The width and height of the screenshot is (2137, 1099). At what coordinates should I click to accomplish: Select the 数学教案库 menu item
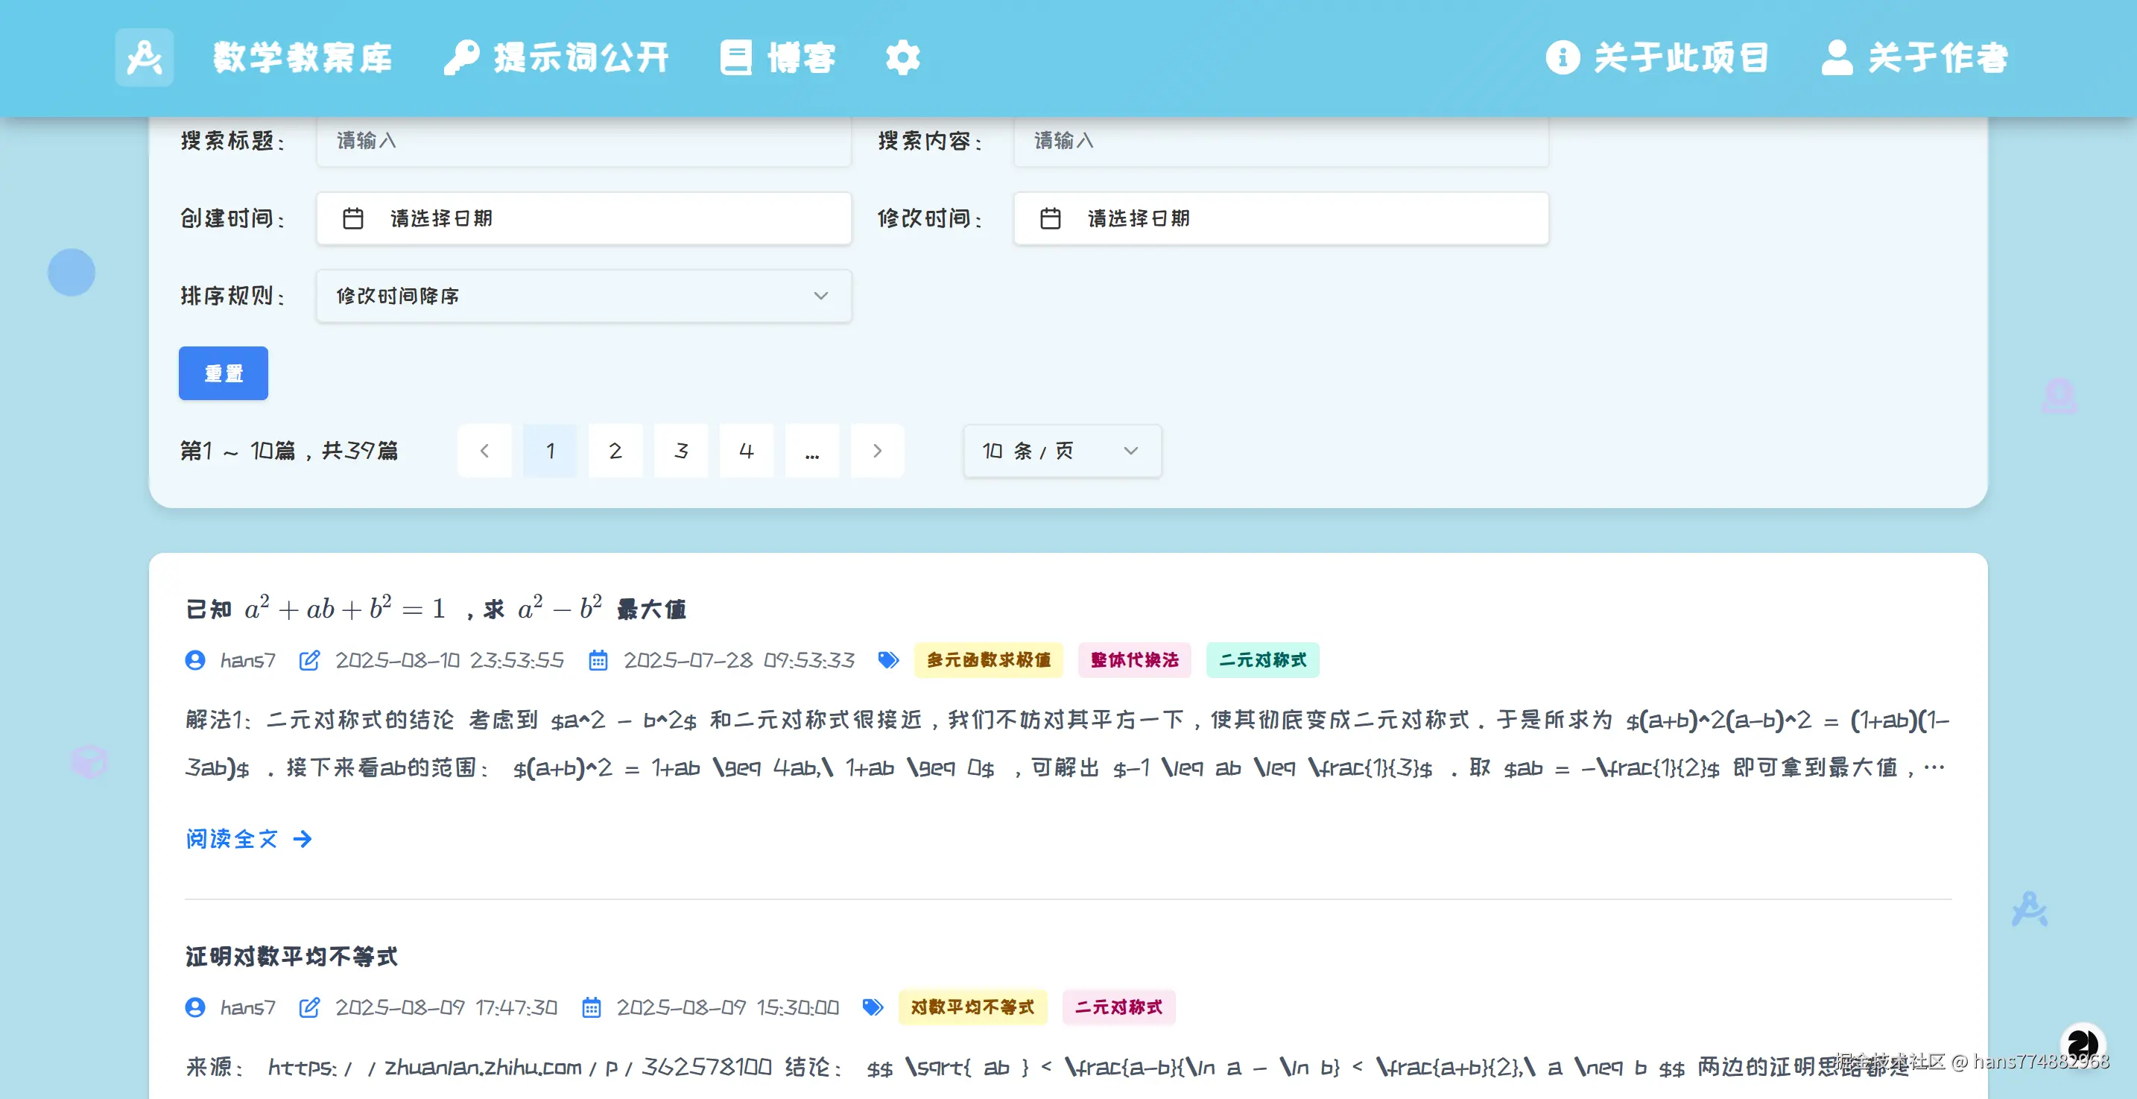(x=303, y=57)
